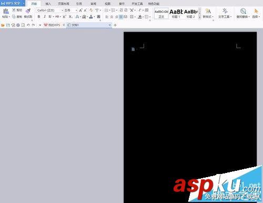This screenshot has height=203, width=263.
Task: Click the Undo arrow
Action: [x=28, y=25]
